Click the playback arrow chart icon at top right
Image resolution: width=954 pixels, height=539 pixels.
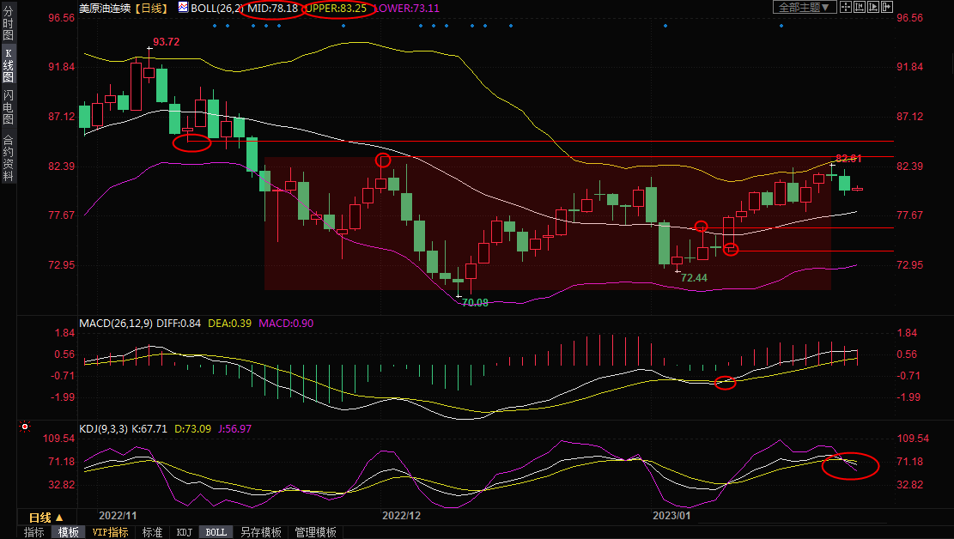(x=874, y=7)
